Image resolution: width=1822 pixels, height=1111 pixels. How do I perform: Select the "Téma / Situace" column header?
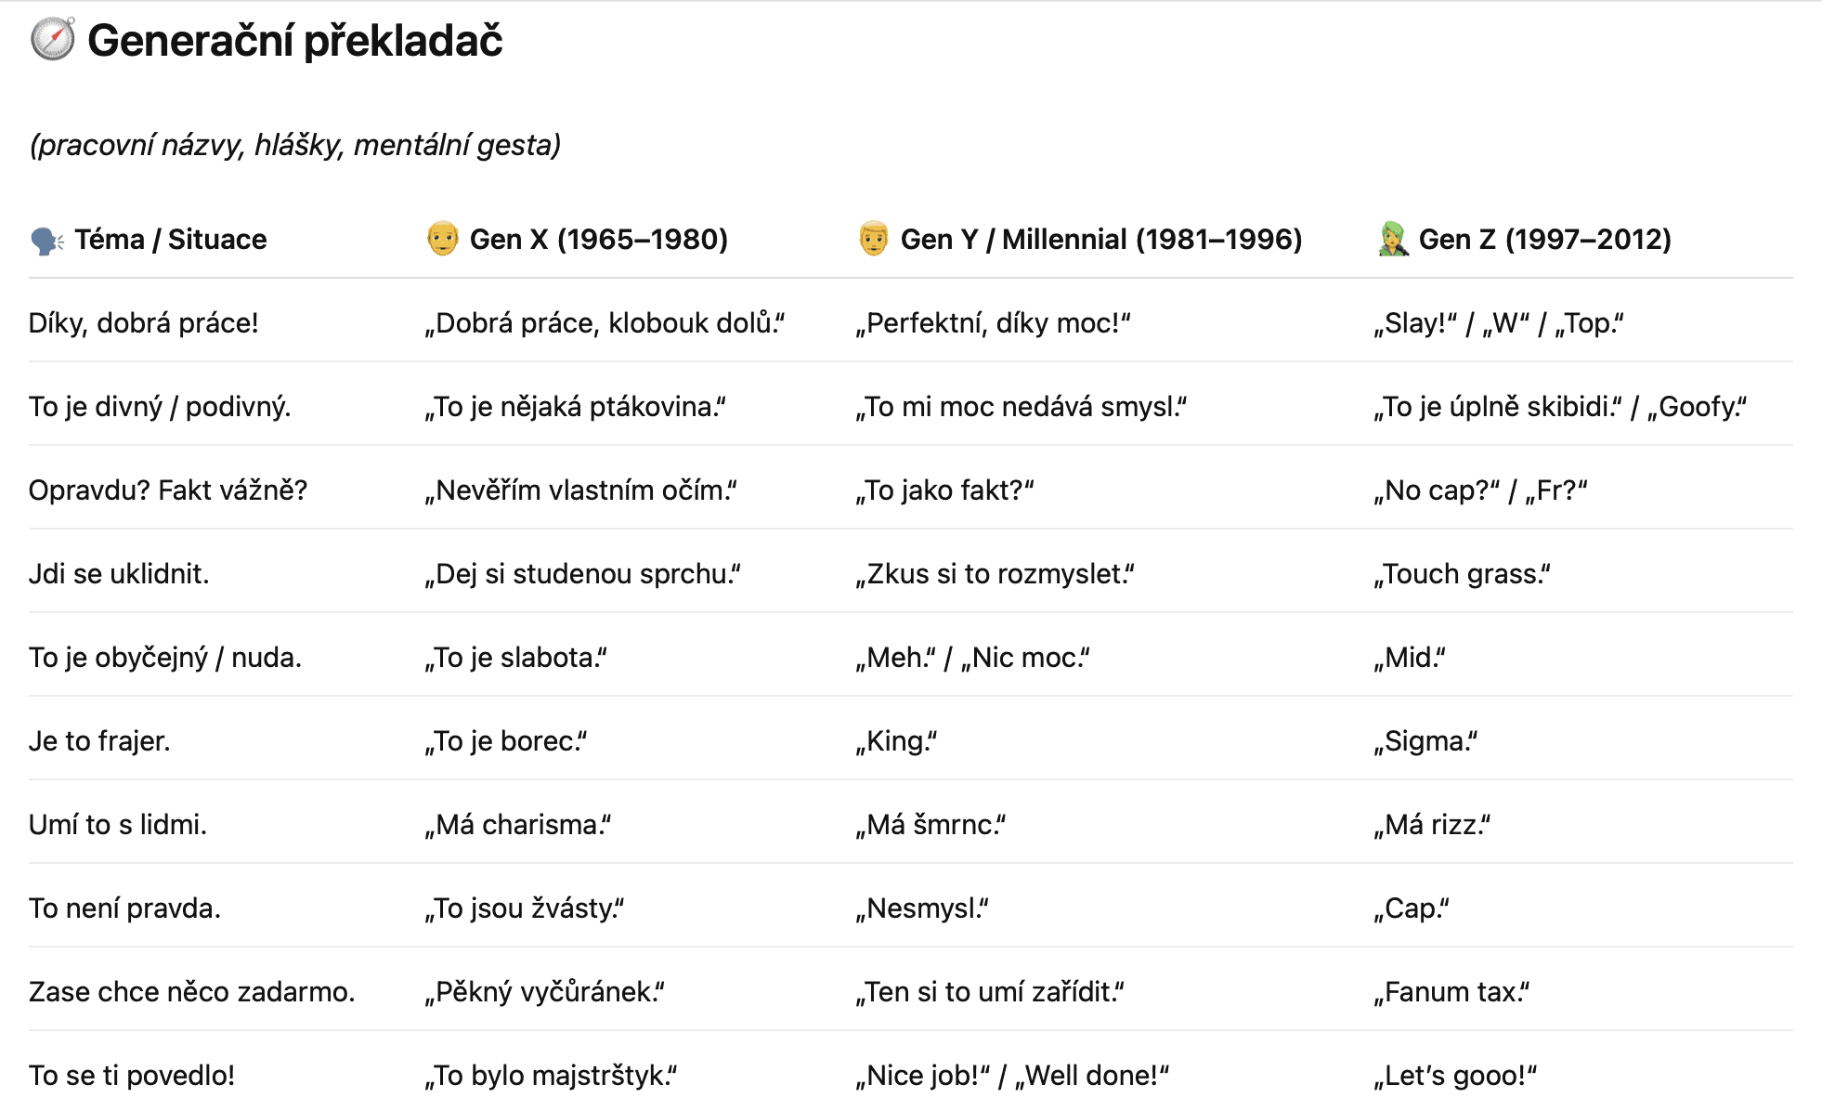coord(171,240)
